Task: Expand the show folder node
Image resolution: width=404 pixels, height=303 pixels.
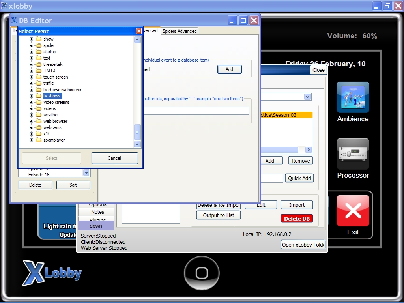Action: pos(31,39)
